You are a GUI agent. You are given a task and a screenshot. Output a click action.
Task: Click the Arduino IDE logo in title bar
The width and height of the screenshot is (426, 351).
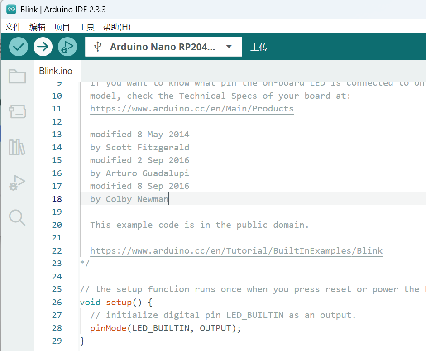point(11,9)
